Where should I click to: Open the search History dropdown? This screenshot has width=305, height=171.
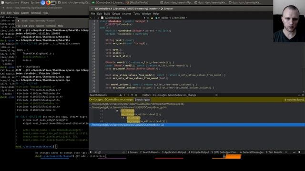pyautogui.click(x=185, y=95)
